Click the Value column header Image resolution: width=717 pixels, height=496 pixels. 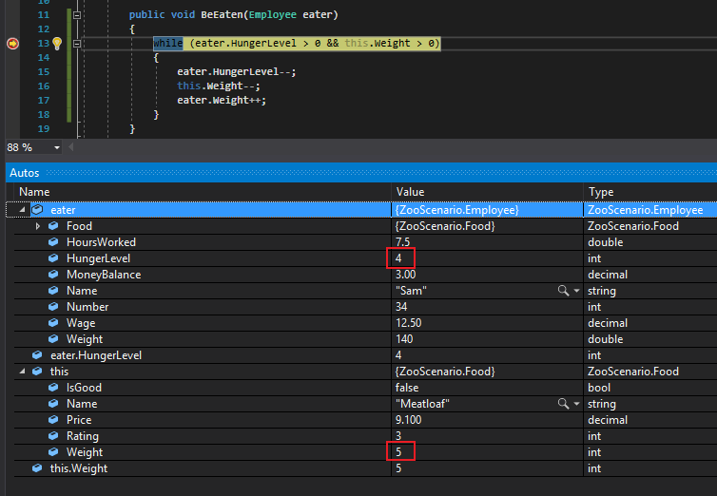(411, 192)
